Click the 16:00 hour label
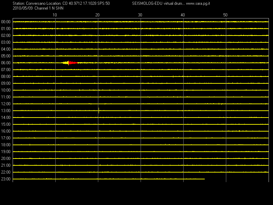The width and height of the screenshot is (273, 205). [6, 131]
